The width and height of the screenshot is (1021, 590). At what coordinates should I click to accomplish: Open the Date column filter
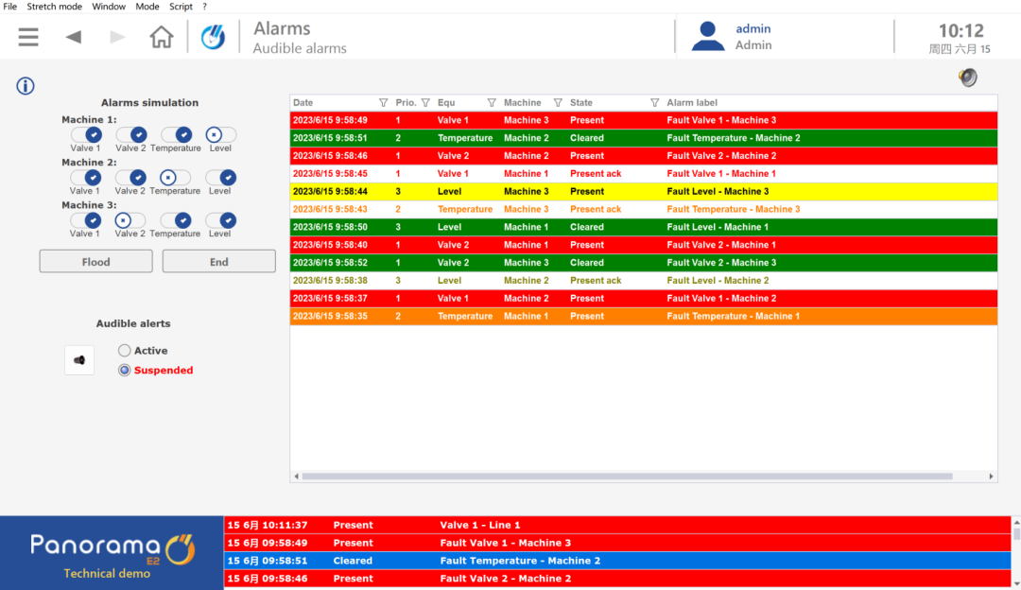point(383,103)
